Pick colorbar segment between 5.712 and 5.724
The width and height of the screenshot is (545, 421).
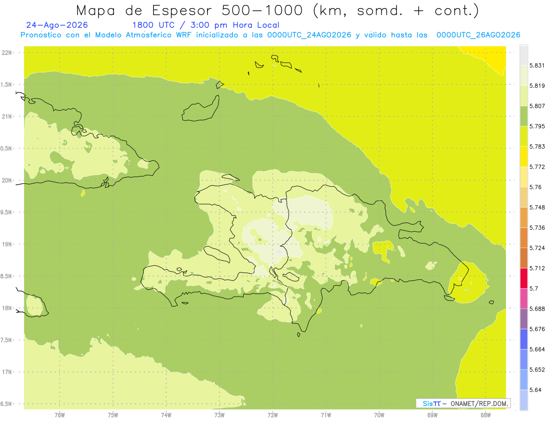(x=524, y=258)
